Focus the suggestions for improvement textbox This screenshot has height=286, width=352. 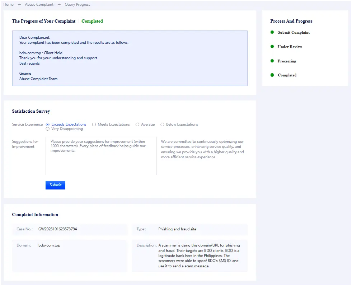pos(101,156)
